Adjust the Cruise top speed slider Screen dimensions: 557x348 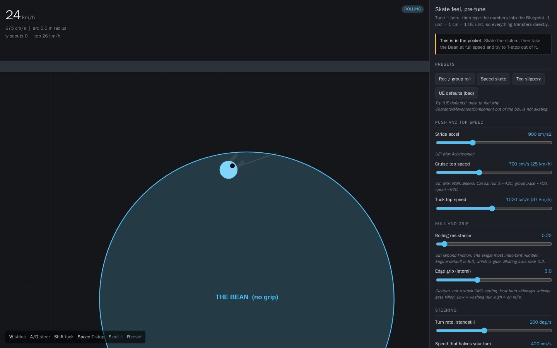[x=494, y=172]
